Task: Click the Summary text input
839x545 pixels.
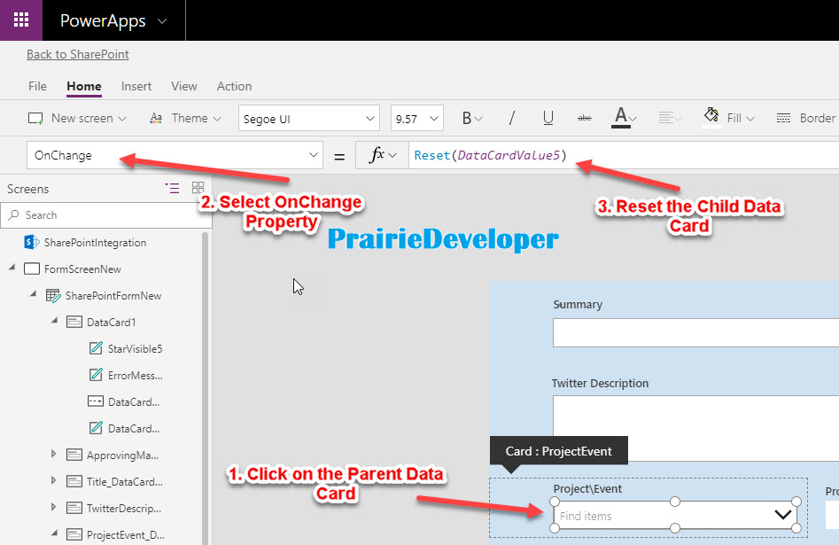Action: pos(695,333)
